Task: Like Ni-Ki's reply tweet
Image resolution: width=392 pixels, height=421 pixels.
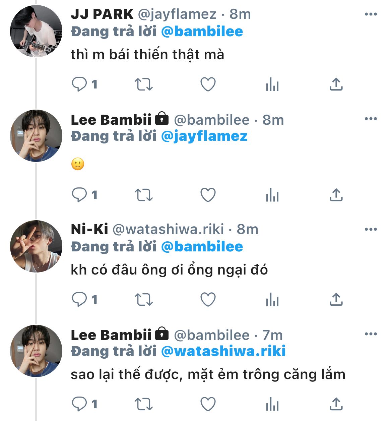Action: coord(208,300)
